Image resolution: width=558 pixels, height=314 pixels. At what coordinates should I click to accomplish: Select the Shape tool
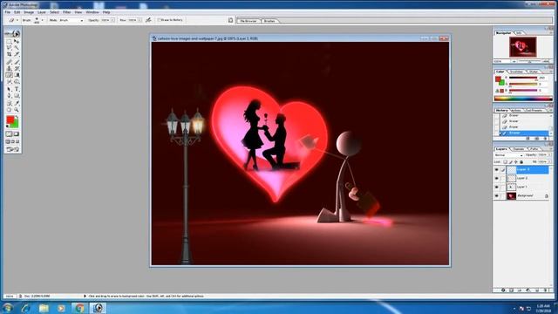pos(17,95)
